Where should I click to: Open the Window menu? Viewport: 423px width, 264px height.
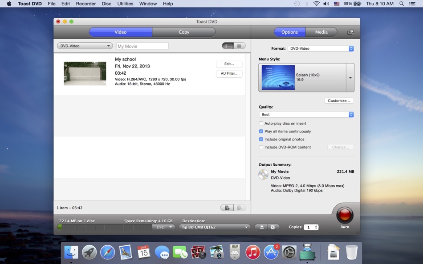coord(148,4)
